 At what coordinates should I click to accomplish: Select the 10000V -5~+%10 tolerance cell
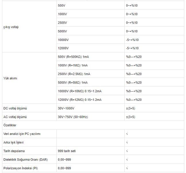pyautogui.click(x=154, y=40)
